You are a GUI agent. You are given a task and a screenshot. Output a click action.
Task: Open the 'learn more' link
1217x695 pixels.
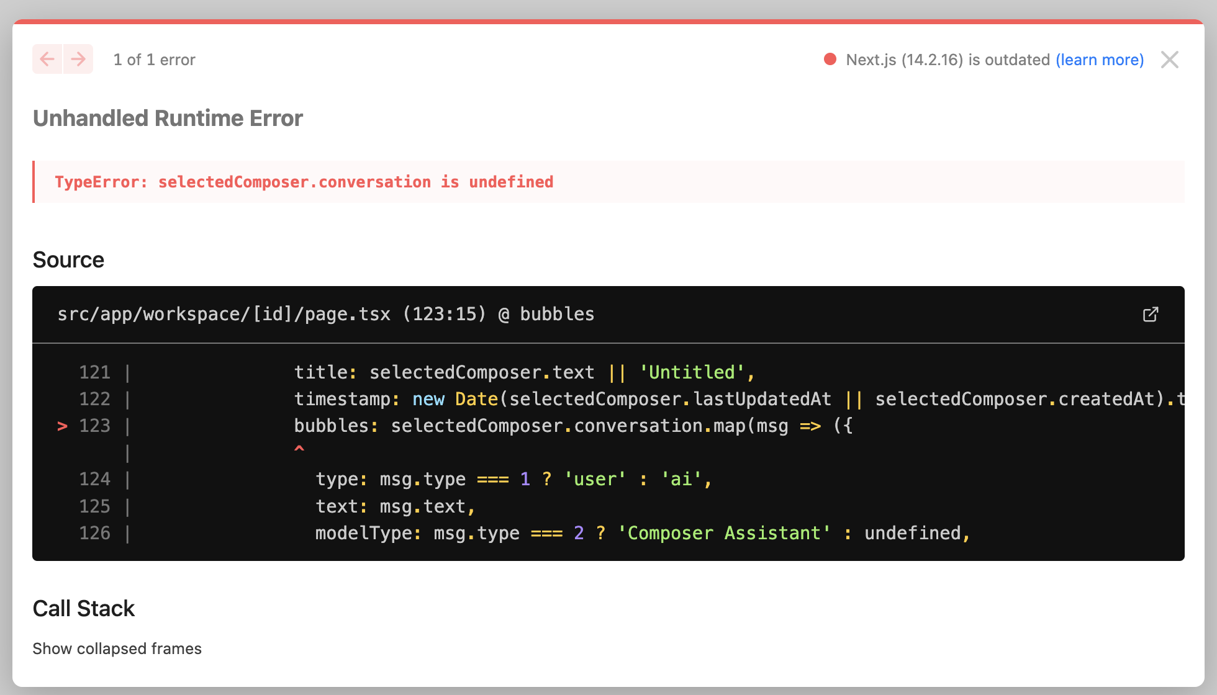1099,60
